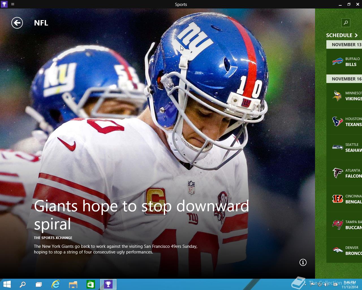Click the VIKINGS team name
The width and height of the screenshot is (362, 290).
tap(354, 99)
